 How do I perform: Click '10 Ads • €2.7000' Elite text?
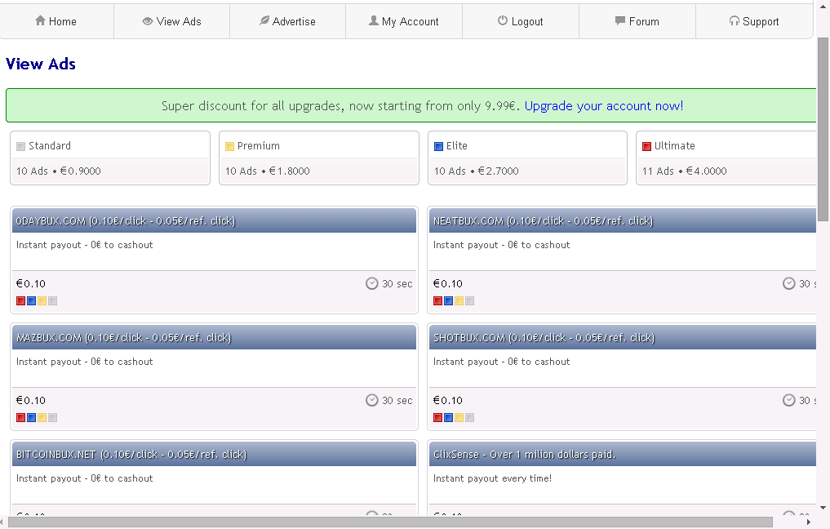pyautogui.click(x=477, y=171)
